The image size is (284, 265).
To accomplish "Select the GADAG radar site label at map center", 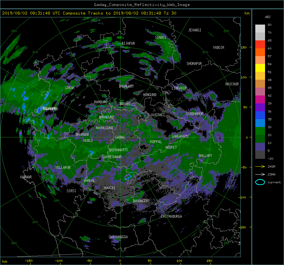I will pos(120,137).
